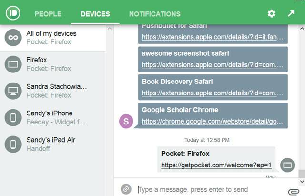This screenshot has height=196, width=305.
Task: Click the device icon next to Pocket push
Action: coord(287,165)
